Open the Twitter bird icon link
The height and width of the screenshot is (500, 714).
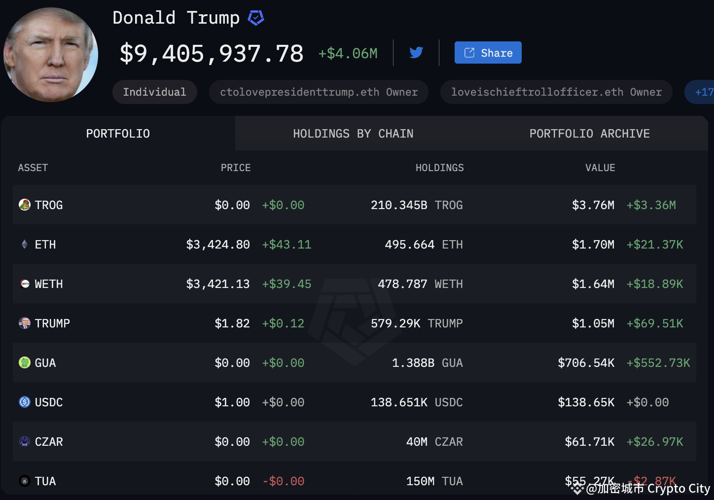point(416,52)
